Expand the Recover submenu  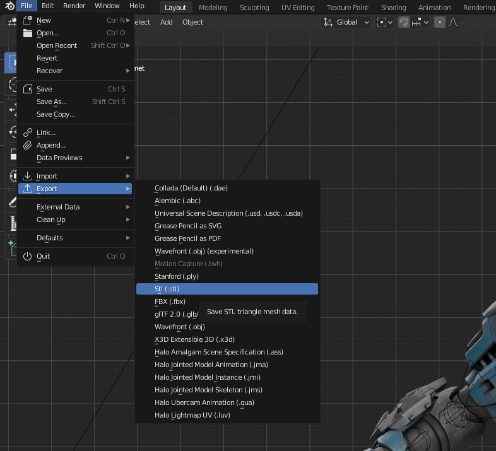point(75,71)
